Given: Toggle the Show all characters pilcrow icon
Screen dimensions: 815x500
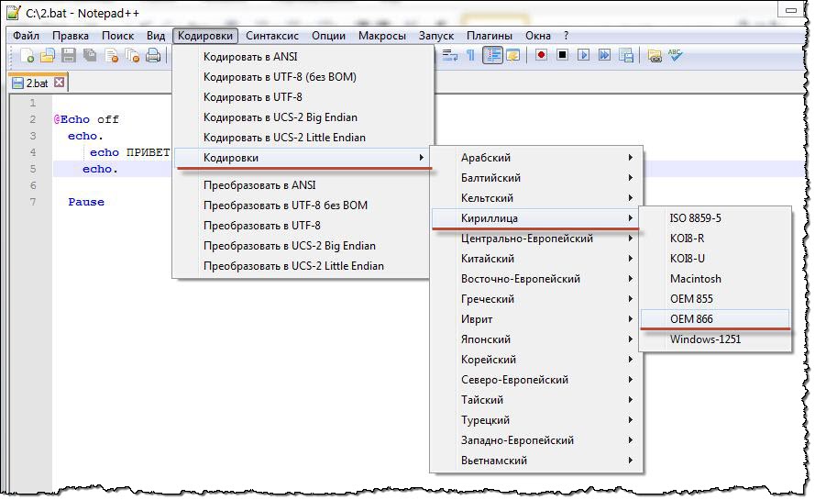Looking at the screenshot, I should coord(471,55).
